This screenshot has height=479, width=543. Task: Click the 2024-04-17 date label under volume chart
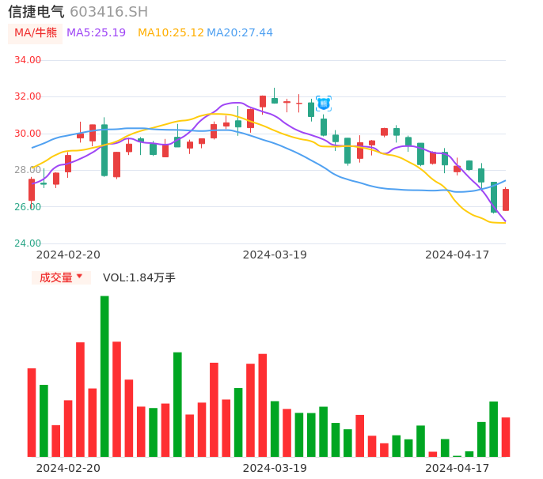[x=458, y=468]
